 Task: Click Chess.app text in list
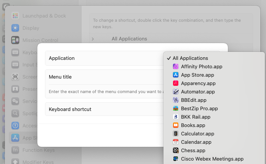[193, 150]
